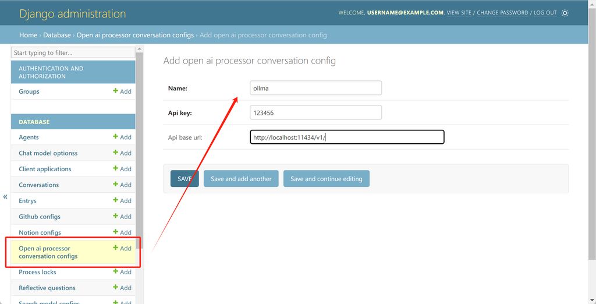This screenshot has height=304, width=596.
Task: Focus the sidebar filter search box
Action: tap(73, 53)
